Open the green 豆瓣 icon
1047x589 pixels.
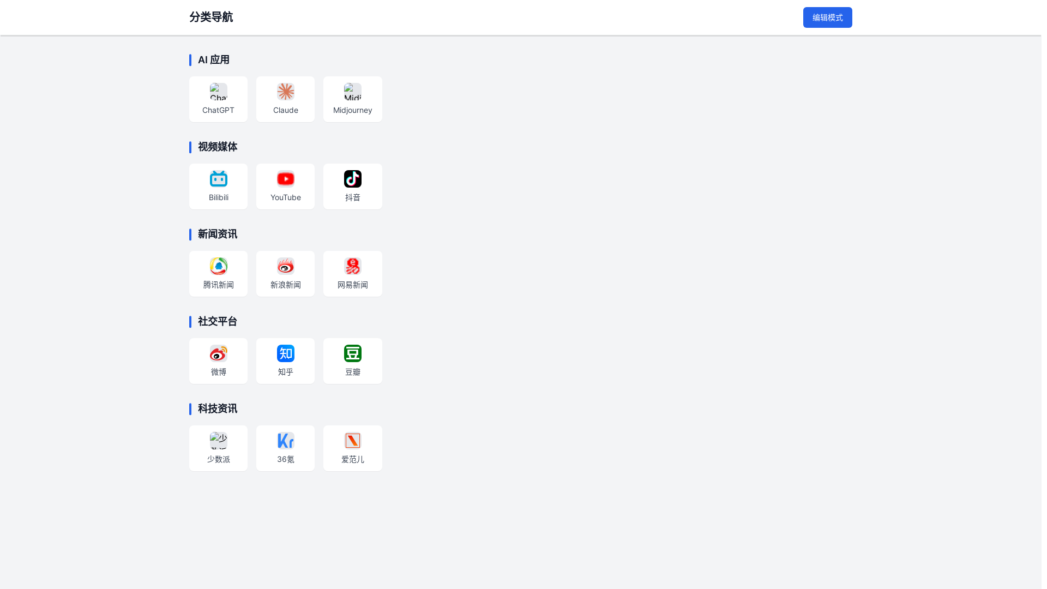click(x=352, y=353)
